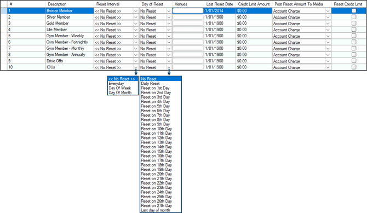Pick Day Of Month interval option
This screenshot has width=367, height=213.
[120, 93]
